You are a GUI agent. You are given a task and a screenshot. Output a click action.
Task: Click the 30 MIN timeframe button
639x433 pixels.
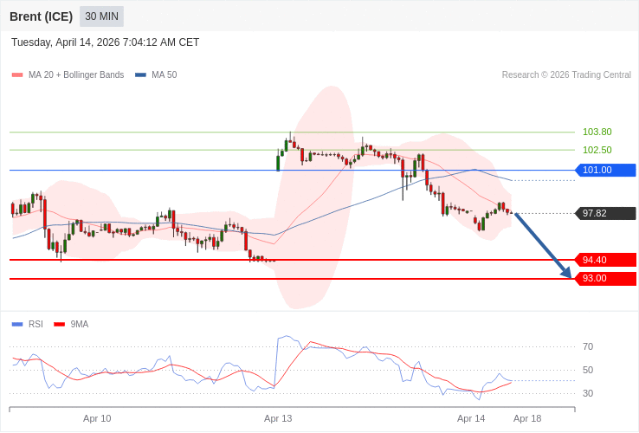tap(101, 16)
